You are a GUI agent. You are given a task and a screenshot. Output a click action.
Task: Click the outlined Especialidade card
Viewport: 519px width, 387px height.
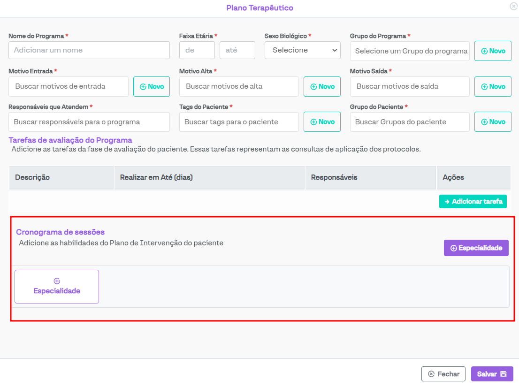coord(57,287)
